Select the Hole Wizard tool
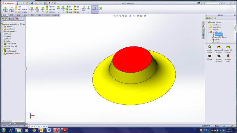The width and height of the screenshot is (237, 133). click(x=37, y=9)
